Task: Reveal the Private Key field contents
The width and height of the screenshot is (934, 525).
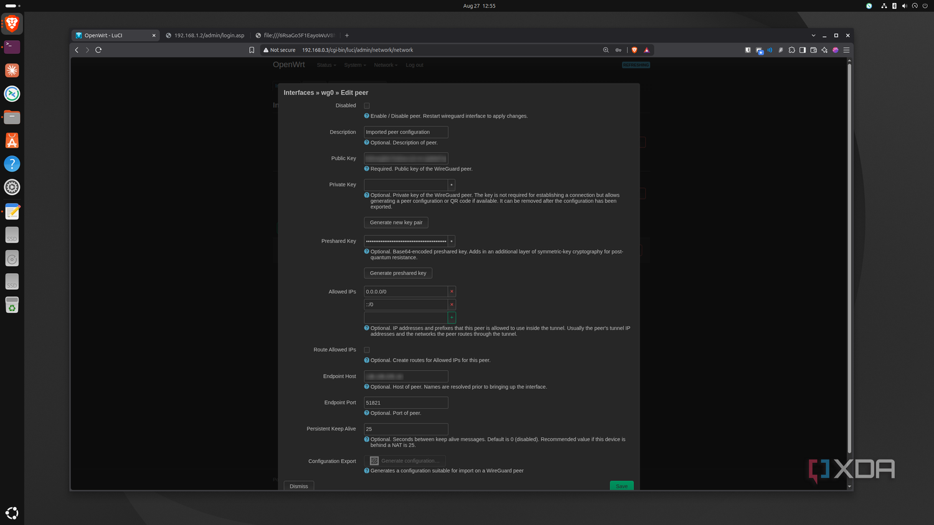Action: [x=451, y=185]
